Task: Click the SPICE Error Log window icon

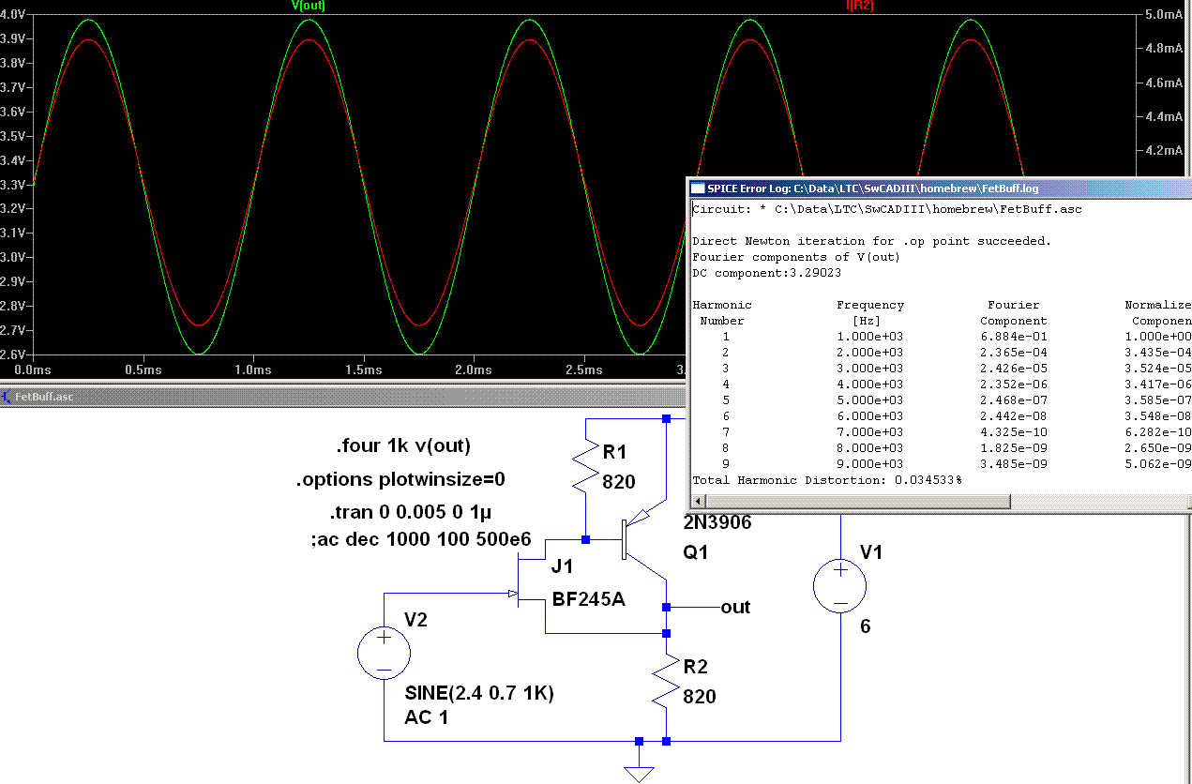Action: [699, 188]
